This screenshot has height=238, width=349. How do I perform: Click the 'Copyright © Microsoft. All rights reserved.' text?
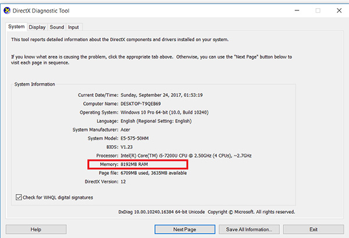251,212
